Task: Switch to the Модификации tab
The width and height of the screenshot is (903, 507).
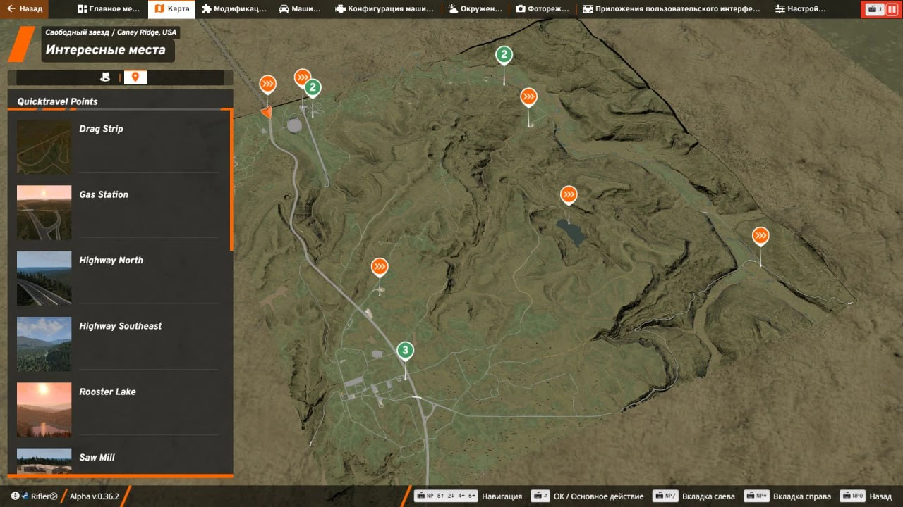Action: [x=234, y=9]
